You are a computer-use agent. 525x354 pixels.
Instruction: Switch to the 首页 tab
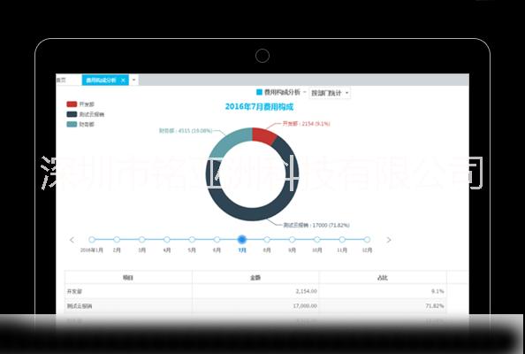click(61, 81)
